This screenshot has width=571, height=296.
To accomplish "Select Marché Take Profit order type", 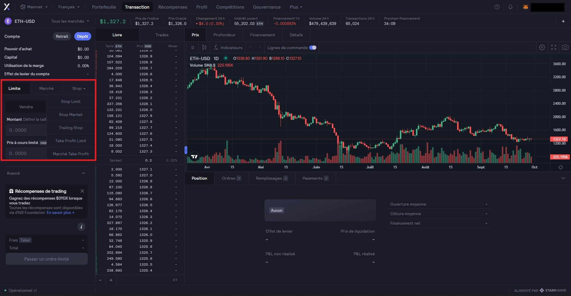I will (71, 154).
